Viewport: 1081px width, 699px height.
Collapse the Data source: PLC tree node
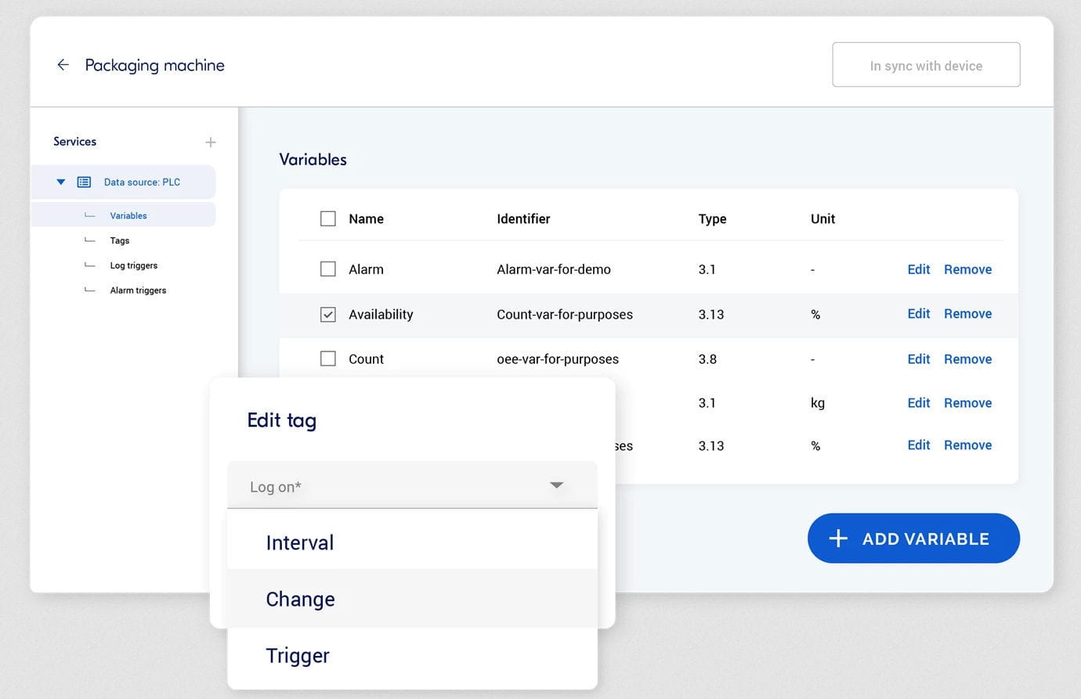click(60, 182)
